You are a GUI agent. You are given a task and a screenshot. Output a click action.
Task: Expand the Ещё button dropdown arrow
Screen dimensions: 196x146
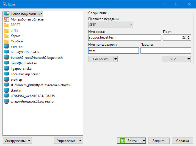coord(189,59)
